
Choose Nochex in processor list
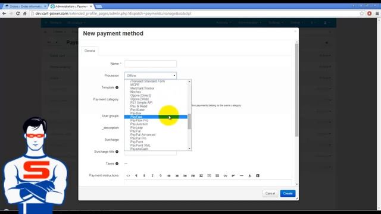click(136, 92)
